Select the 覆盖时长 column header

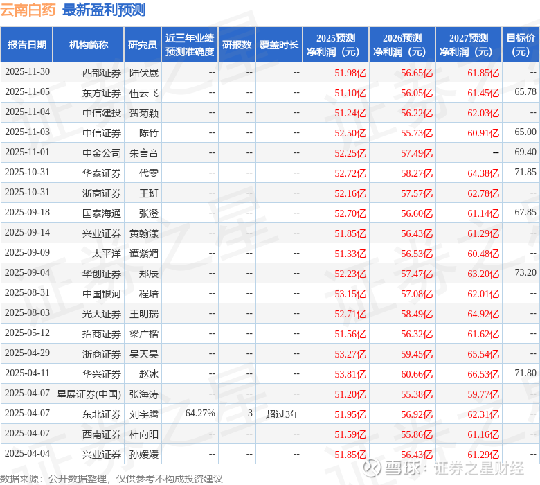click(279, 45)
